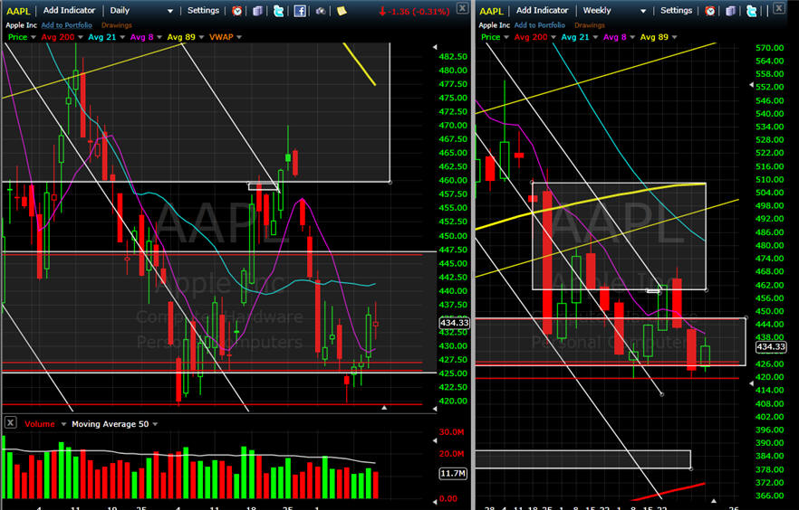Click Add to Portfolio in Daily chart
The image size is (799, 510).
tap(67, 25)
